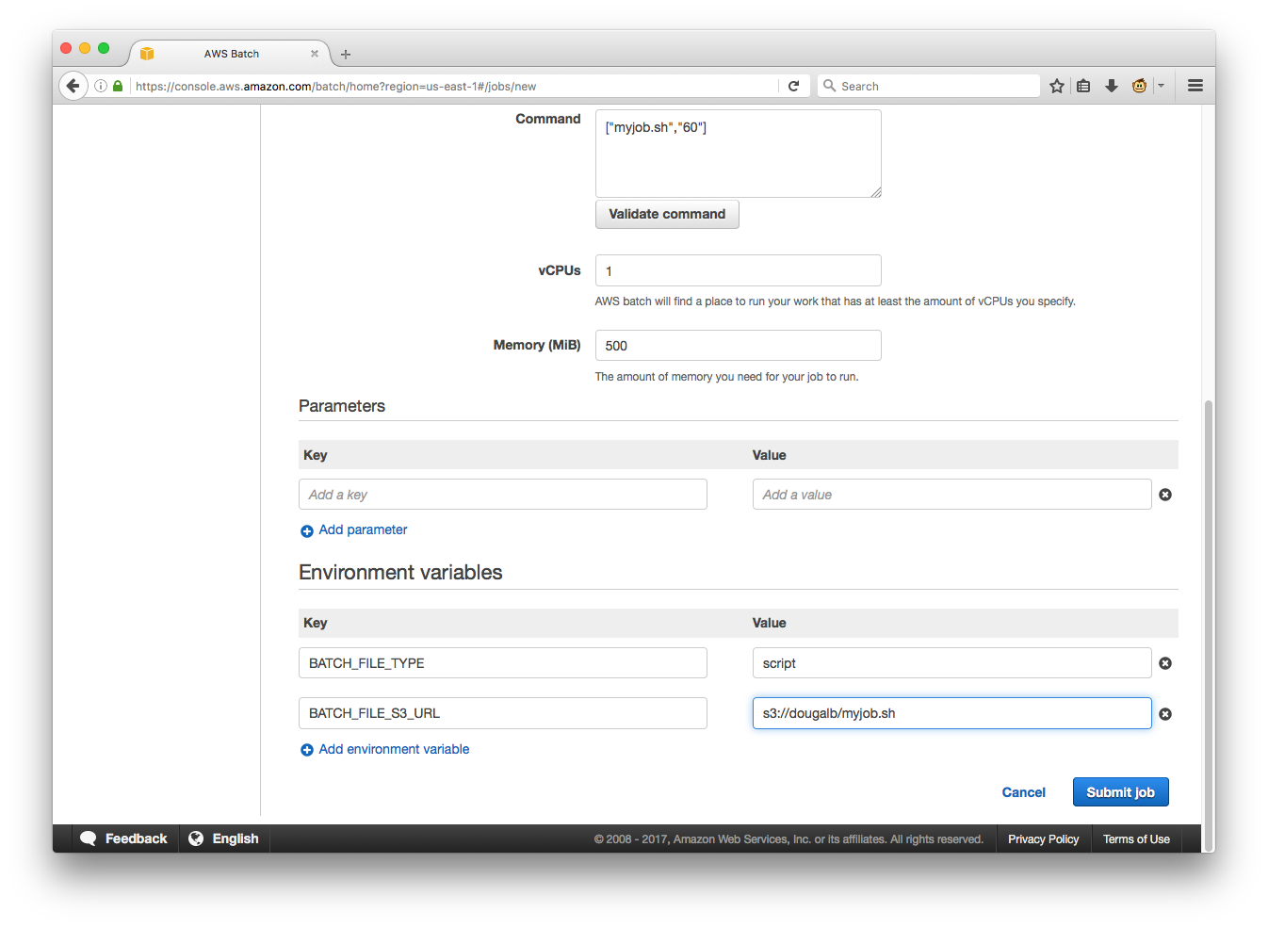Bookmark this page with the star icon

pyautogui.click(x=1057, y=86)
